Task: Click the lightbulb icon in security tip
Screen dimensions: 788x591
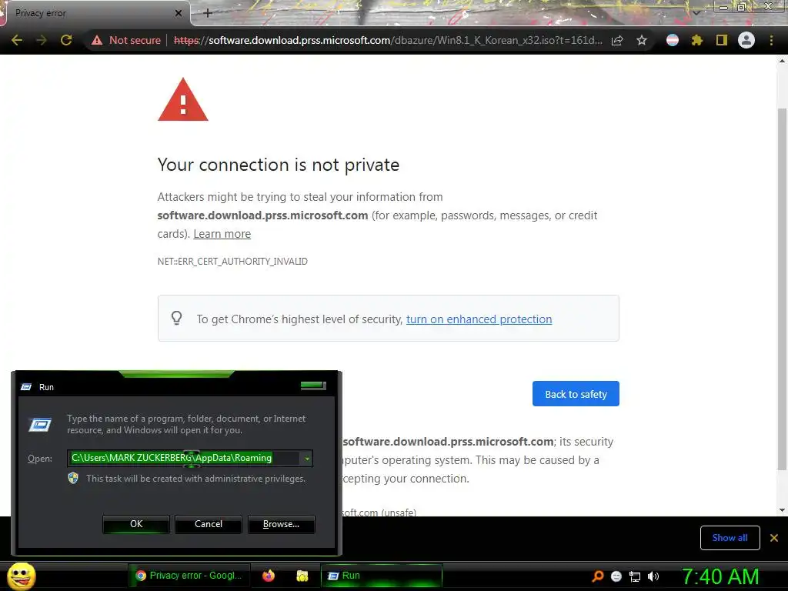Action: pyautogui.click(x=176, y=318)
